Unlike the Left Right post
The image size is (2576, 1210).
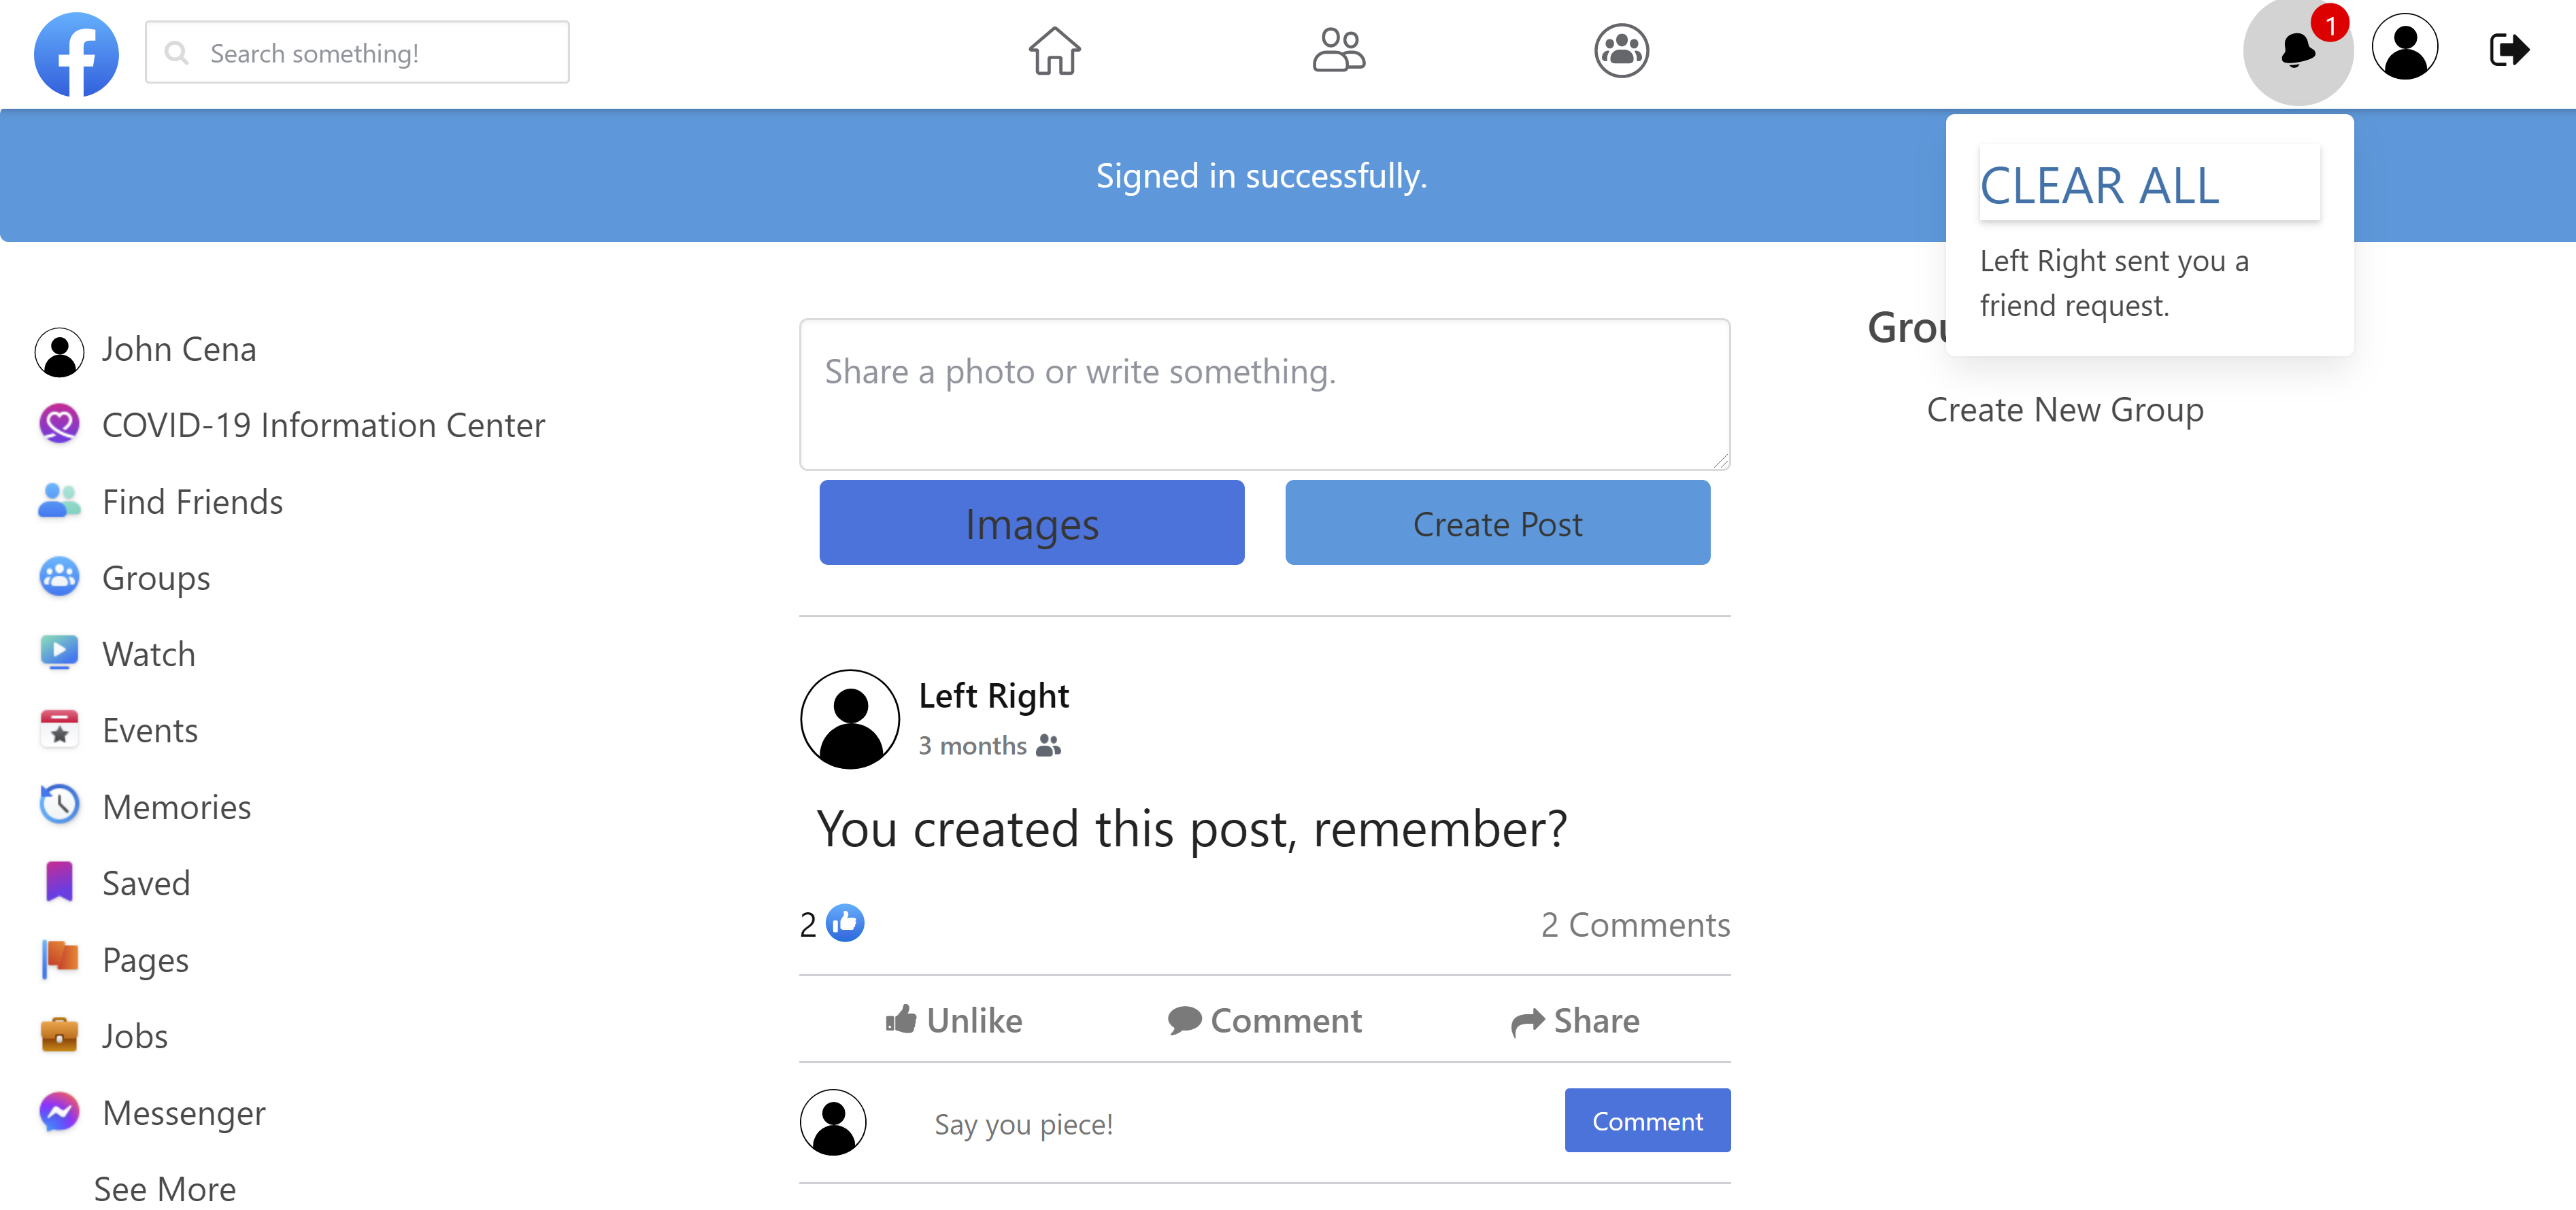click(954, 1020)
